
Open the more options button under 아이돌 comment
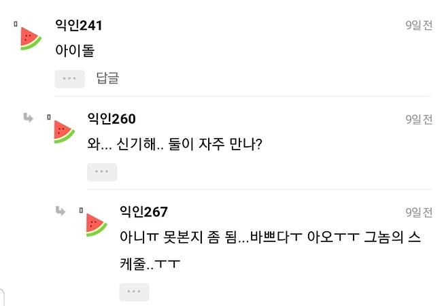click(x=69, y=79)
